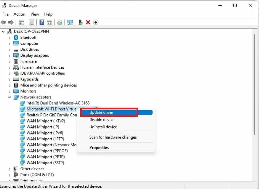259x189 pixels.
Task: Click the Human Interface Devices icon
Action: 16,67
